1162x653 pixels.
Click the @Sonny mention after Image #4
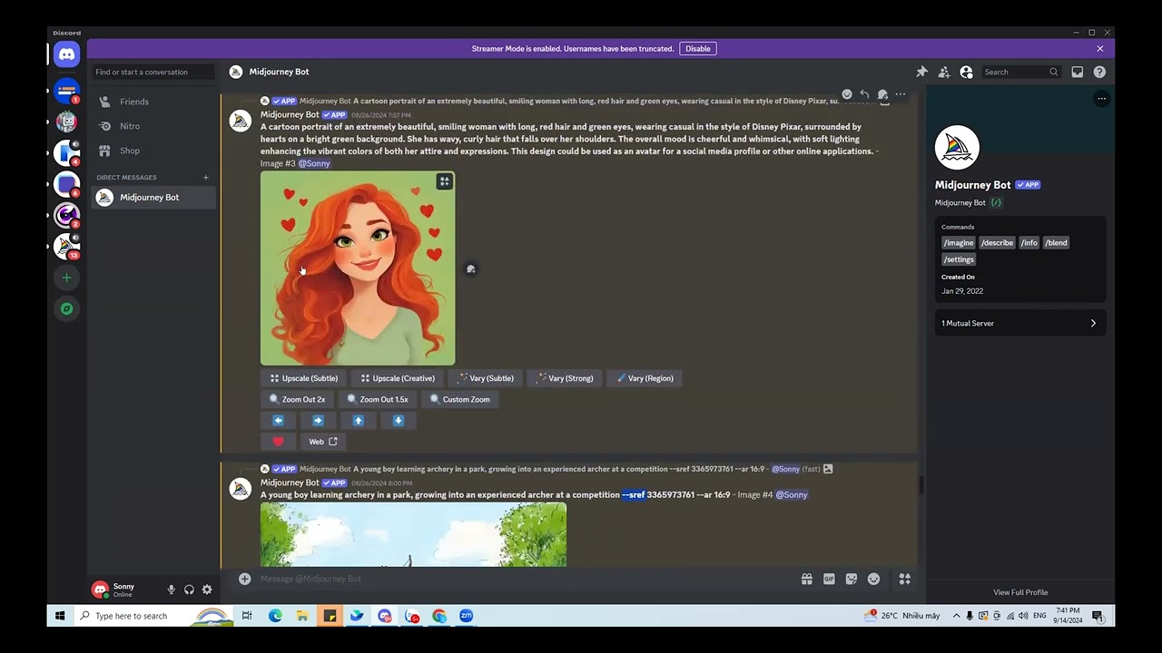coord(792,494)
